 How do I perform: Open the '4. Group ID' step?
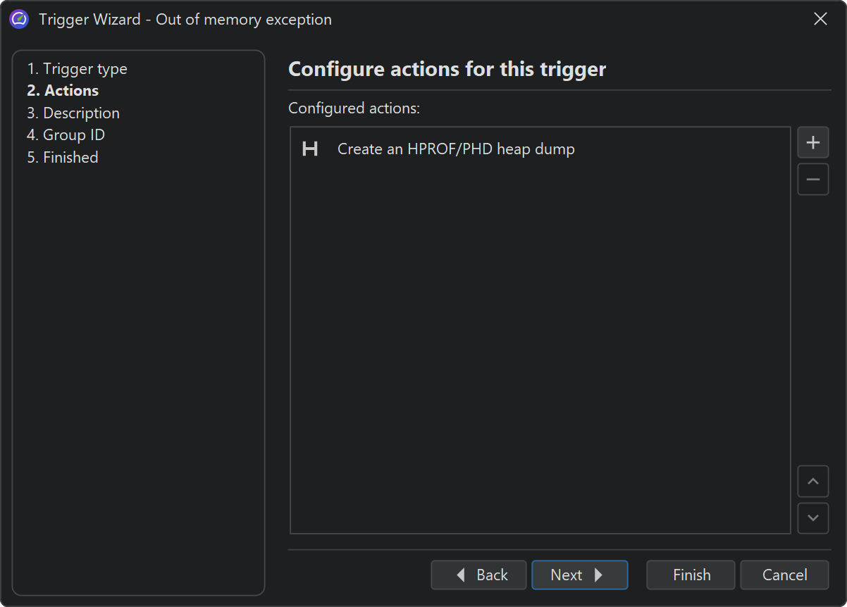point(66,135)
